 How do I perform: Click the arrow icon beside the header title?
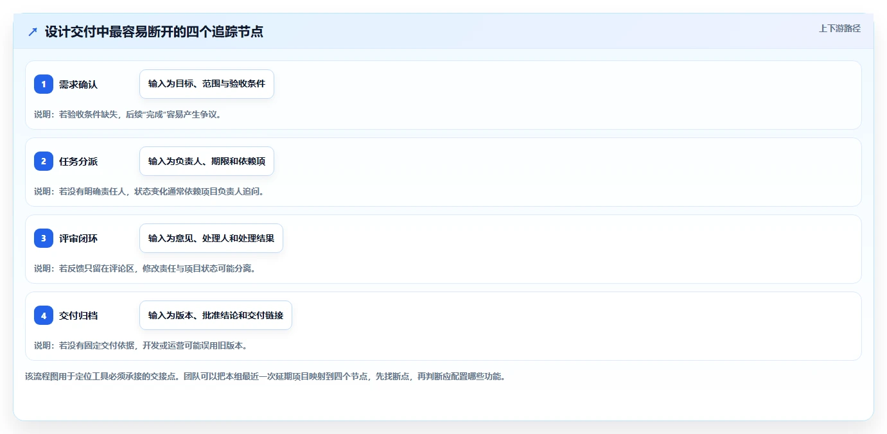[33, 32]
